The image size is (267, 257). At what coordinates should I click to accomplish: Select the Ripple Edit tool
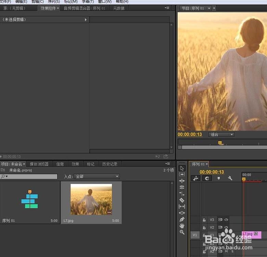tap(182, 181)
